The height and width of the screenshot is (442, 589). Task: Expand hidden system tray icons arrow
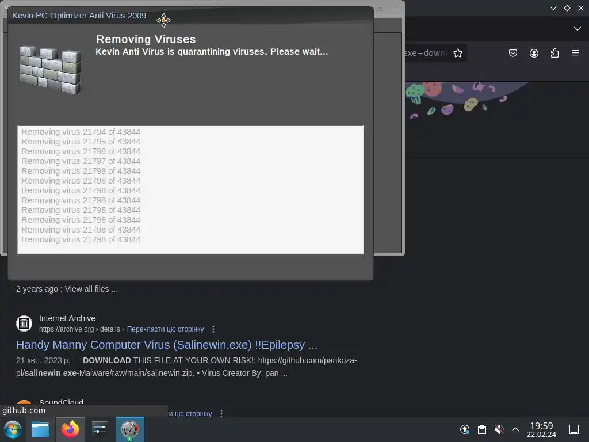[515, 429]
